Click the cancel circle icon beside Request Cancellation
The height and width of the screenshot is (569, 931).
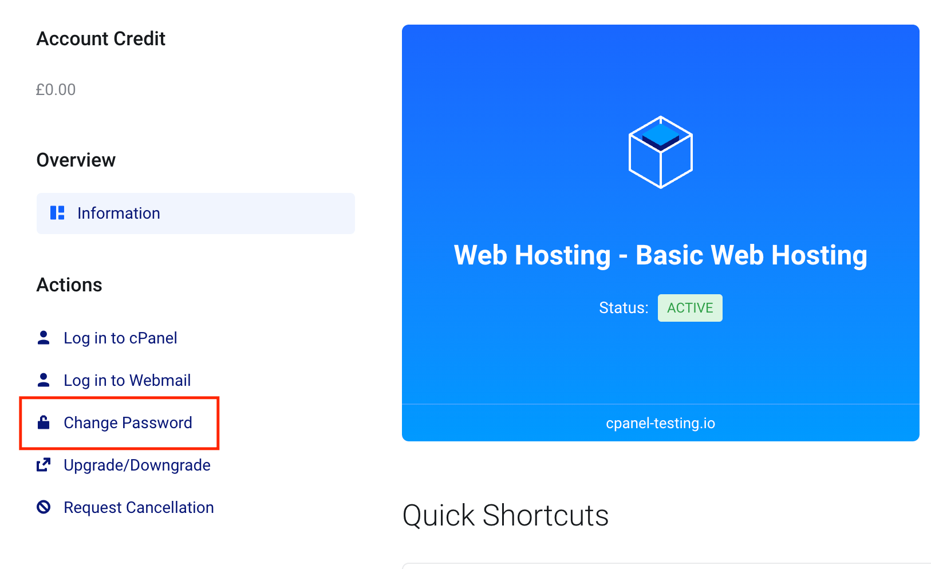coord(44,507)
